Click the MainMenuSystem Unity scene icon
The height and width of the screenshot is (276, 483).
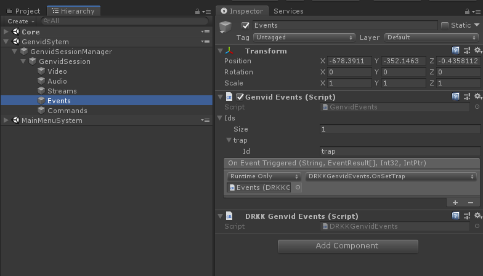point(15,120)
